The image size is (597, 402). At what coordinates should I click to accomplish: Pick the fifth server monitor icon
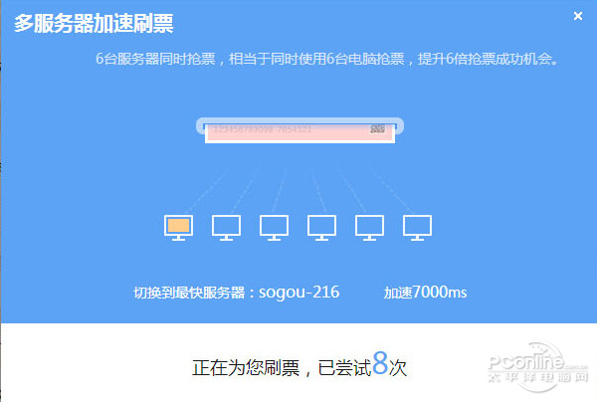click(370, 228)
